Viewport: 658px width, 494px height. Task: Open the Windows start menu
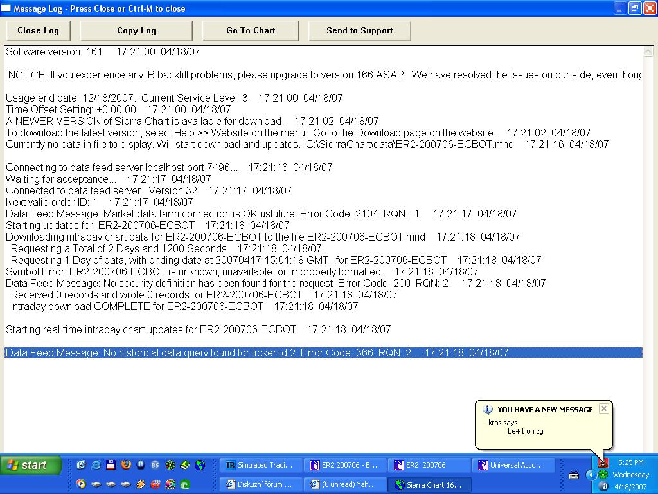tap(30, 465)
